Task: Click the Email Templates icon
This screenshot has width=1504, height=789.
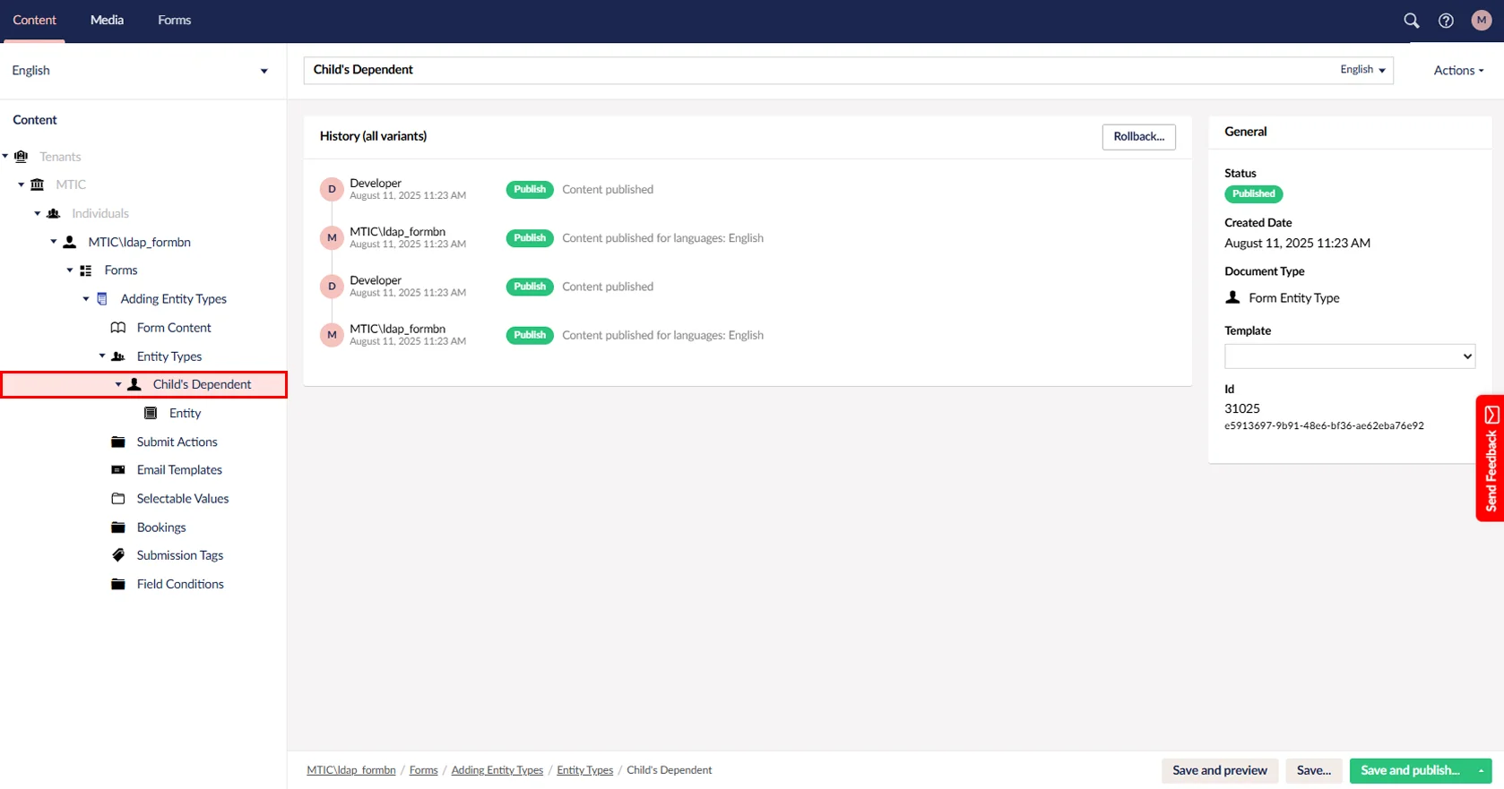Action: (118, 470)
